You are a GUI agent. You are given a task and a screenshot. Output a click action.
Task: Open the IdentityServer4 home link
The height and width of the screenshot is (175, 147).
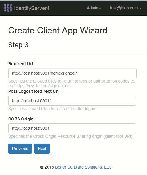(x=32, y=8)
